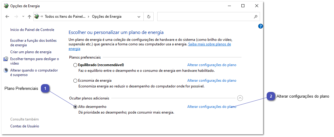Open Contas de Usuário link

(25, 126)
